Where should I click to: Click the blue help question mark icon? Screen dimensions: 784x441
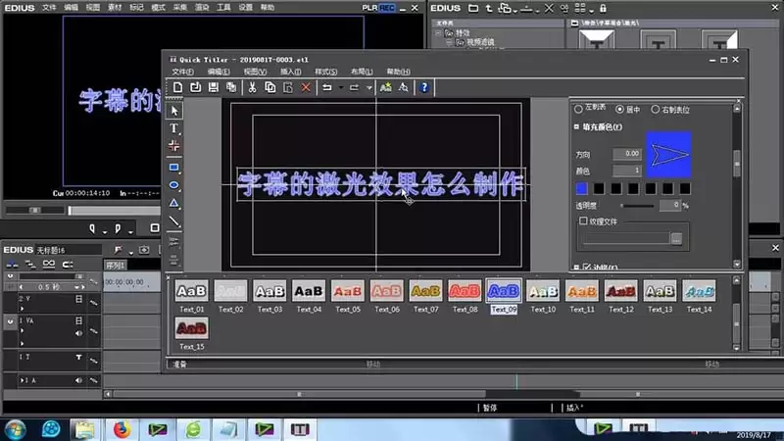424,87
